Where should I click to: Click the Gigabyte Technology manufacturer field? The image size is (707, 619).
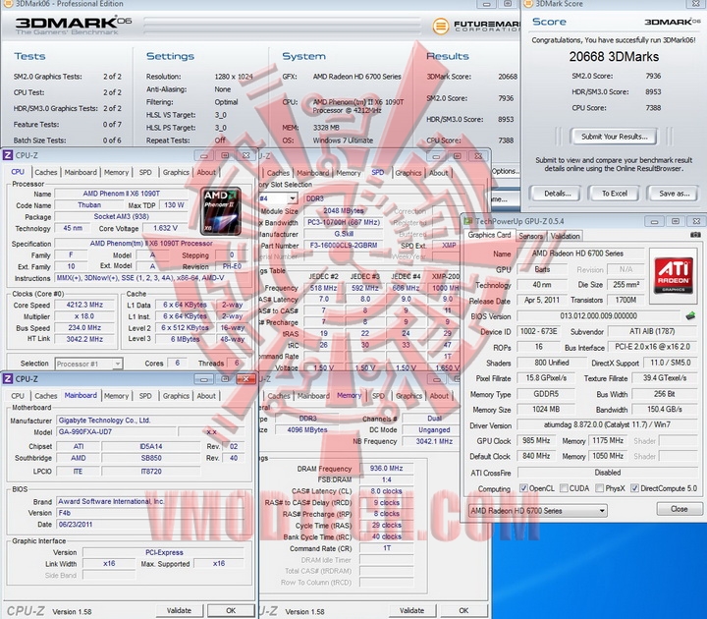click(150, 421)
